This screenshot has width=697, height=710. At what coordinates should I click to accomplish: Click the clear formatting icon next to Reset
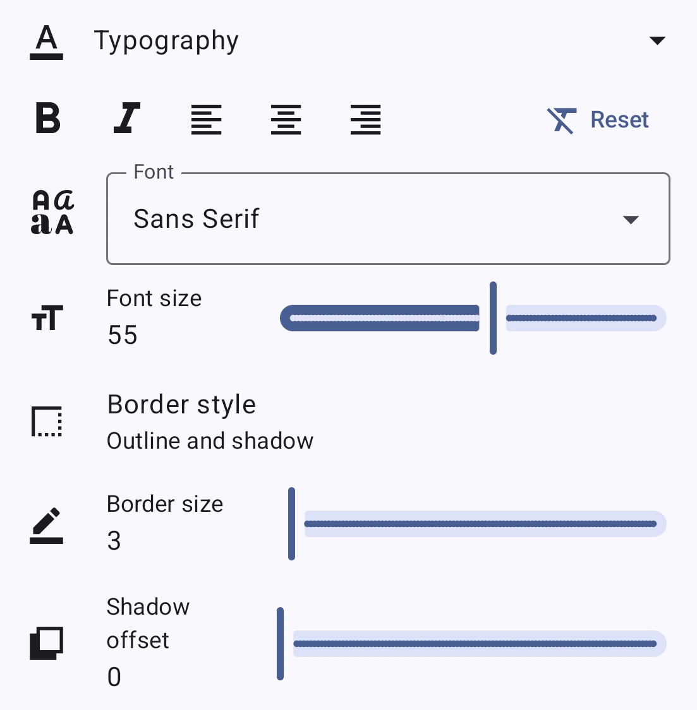(x=561, y=119)
